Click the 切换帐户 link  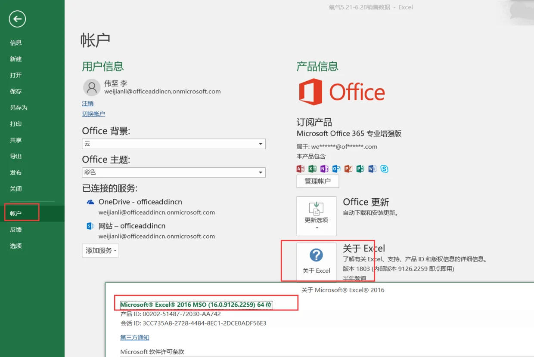(93, 114)
